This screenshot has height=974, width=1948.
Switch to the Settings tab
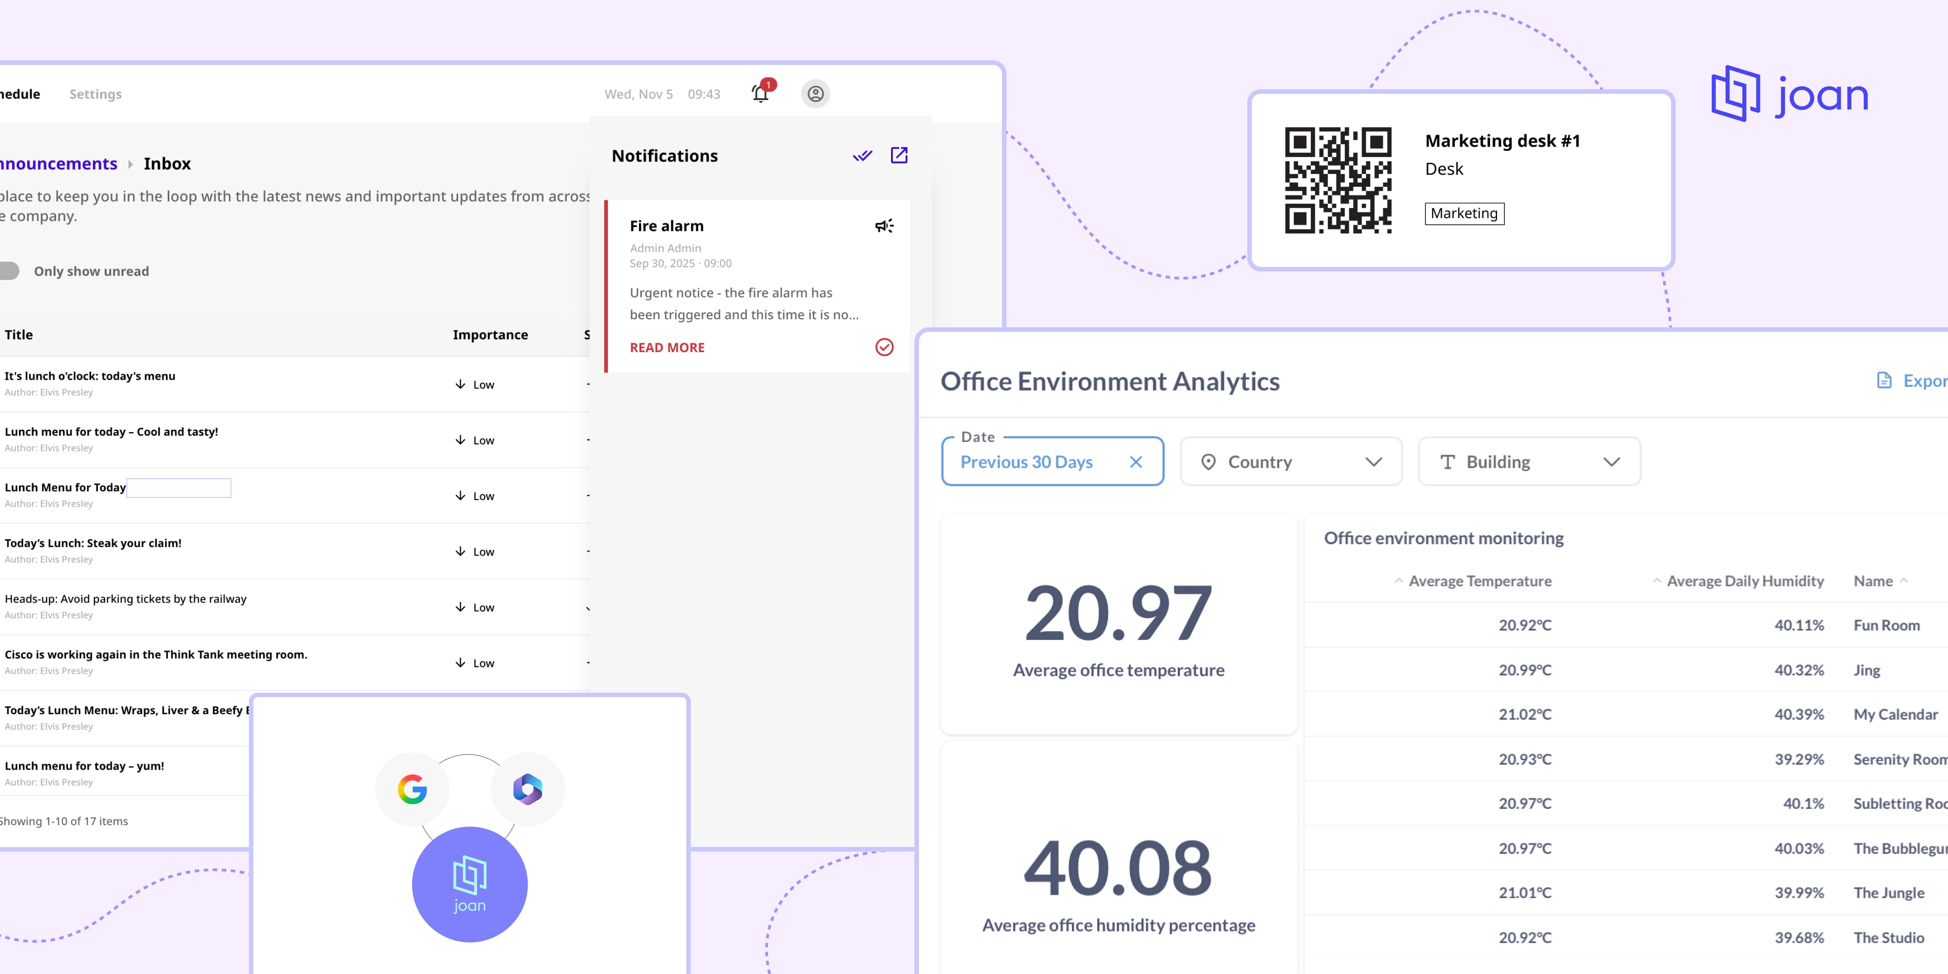(95, 94)
